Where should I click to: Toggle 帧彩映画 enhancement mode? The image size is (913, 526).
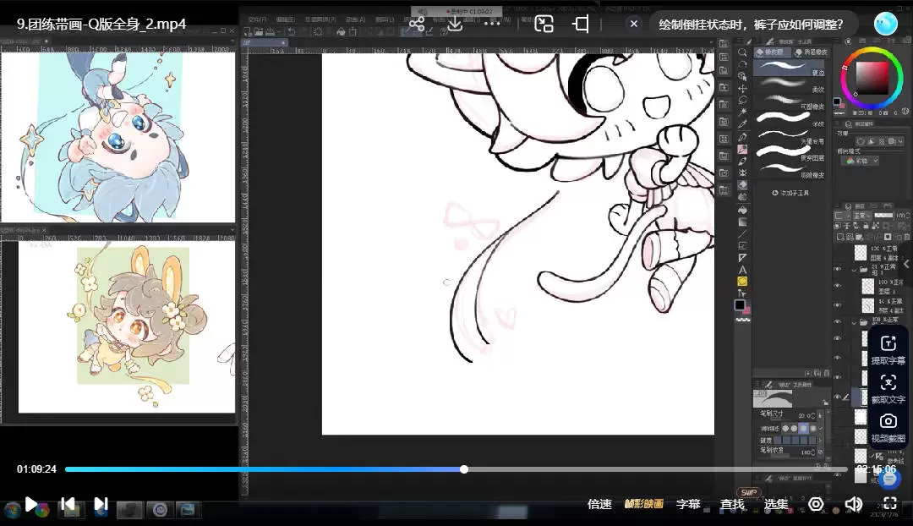click(643, 504)
